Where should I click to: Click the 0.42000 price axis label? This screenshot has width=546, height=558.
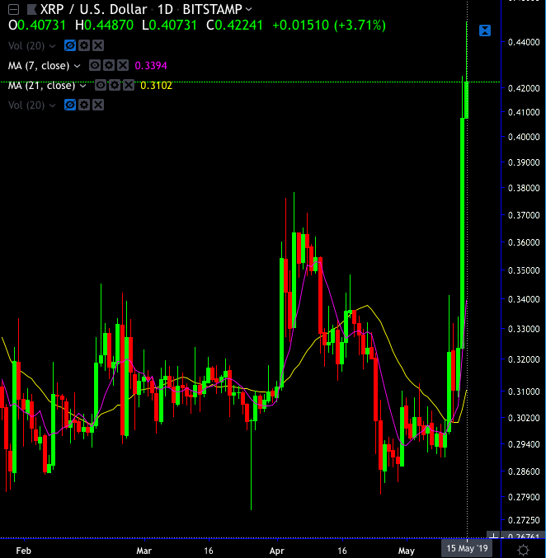(x=524, y=88)
